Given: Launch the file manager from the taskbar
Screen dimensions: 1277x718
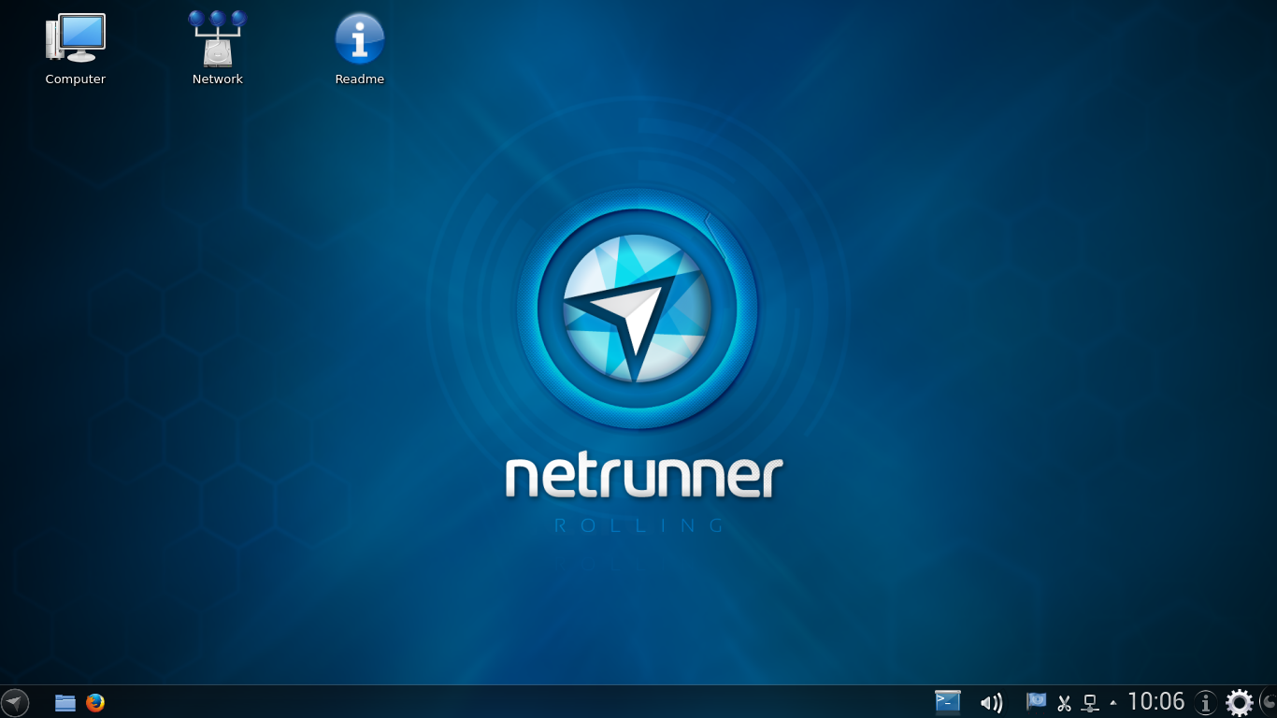Looking at the screenshot, I should (x=65, y=703).
